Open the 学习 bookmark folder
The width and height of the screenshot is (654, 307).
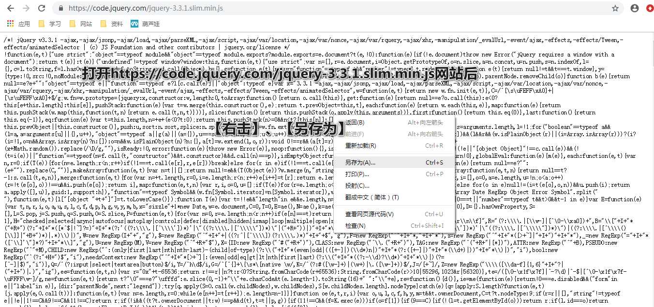click(49, 23)
